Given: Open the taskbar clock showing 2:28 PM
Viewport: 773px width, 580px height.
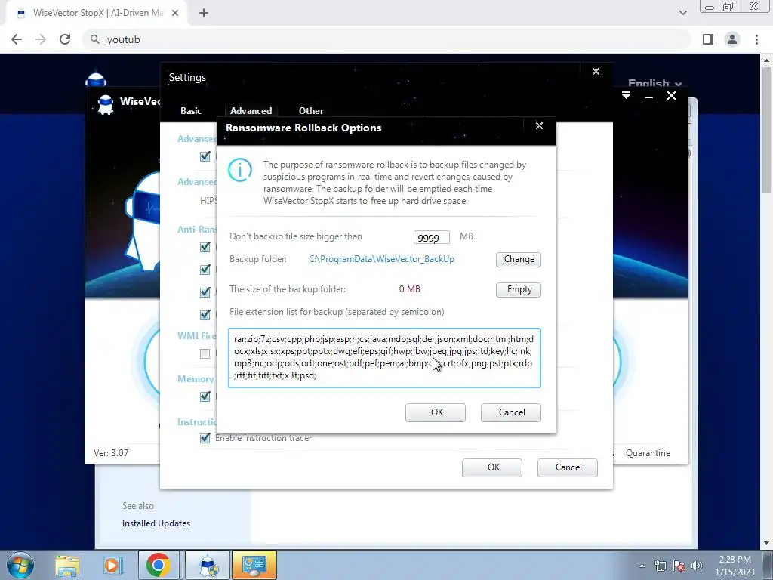Looking at the screenshot, I should click(x=735, y=566).
